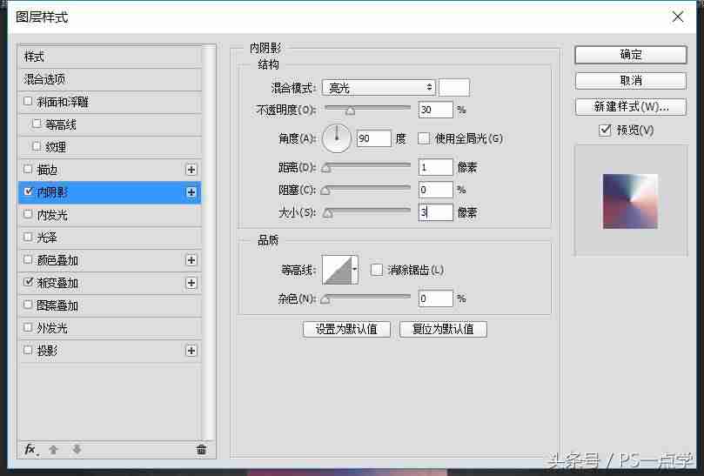Click 复位为默认值 button
704x476 pixels.
tap(443, 329)
